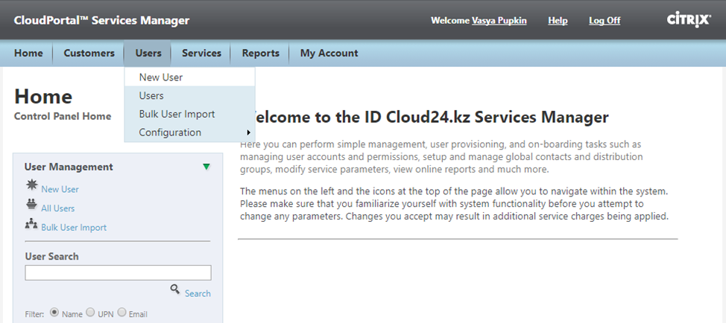
Task: Click the All Users people icon
Action: [x=31, y=207]
